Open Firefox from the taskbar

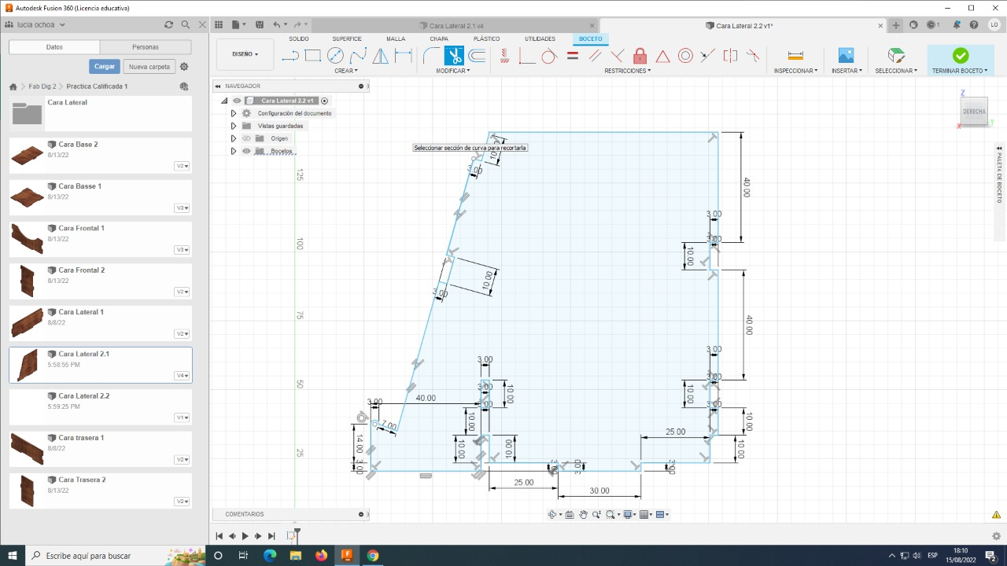coord(321,556)
